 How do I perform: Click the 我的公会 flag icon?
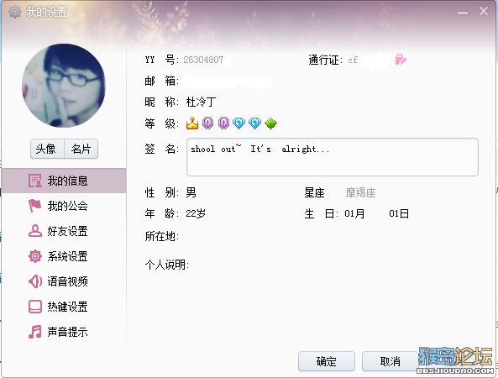[x=34, y=206]
